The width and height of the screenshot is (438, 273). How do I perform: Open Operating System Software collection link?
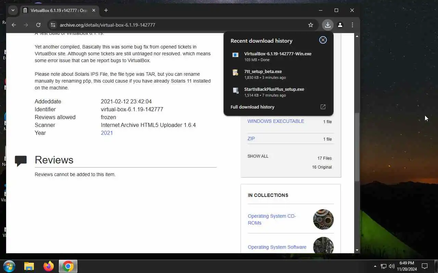click(x=277, y=247)
